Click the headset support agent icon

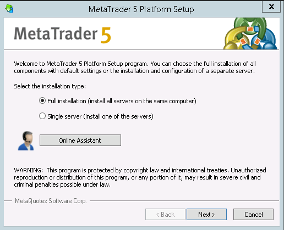click(x=26, y=141)
